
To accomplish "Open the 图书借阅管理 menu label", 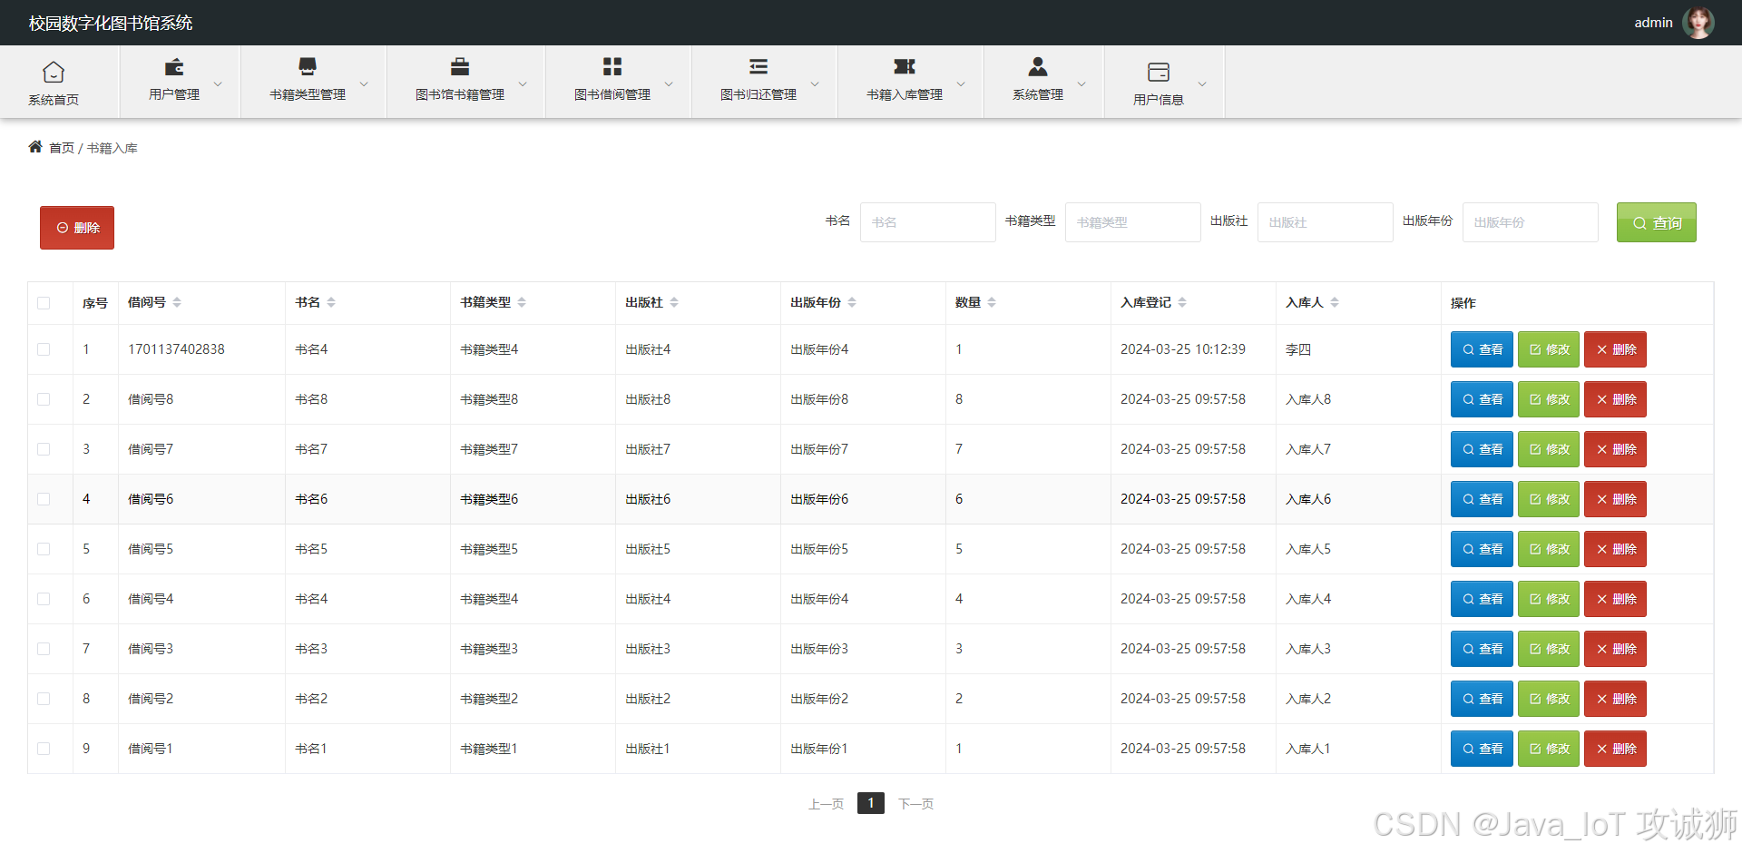I will [612, 94].
